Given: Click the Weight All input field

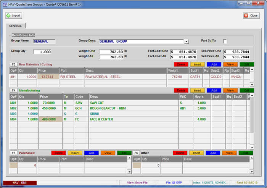Looking at the screenshot, I should (x=111, y=57).
